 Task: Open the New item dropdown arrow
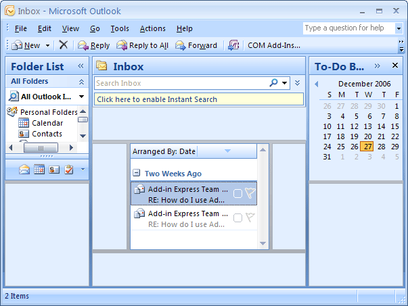[x=47, y=45]
